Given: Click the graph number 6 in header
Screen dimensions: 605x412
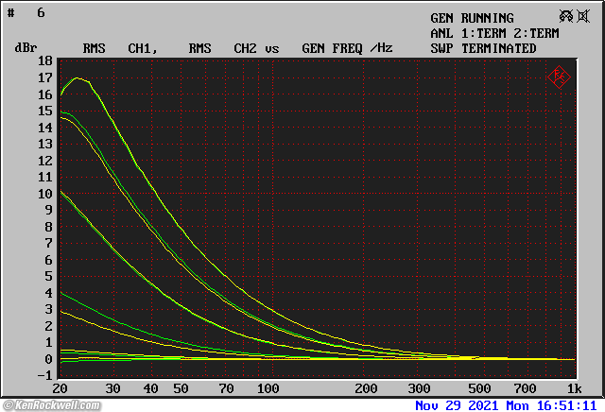Looking at the screenshot, I should (x=41, y=13).
